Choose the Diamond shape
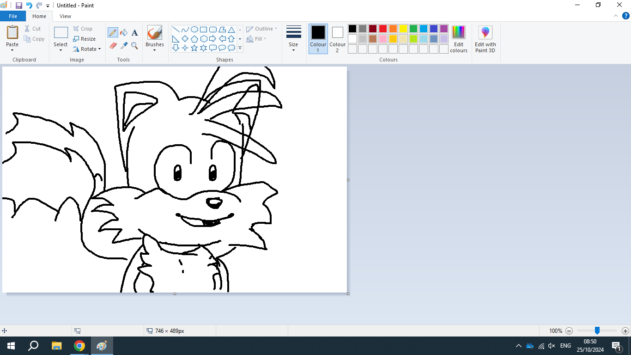This screenshot has width=631, height=355. [x=185, y=39]
